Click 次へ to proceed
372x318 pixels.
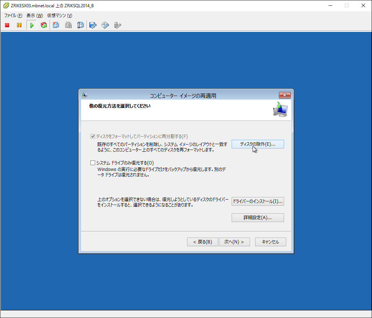point(234,242)
